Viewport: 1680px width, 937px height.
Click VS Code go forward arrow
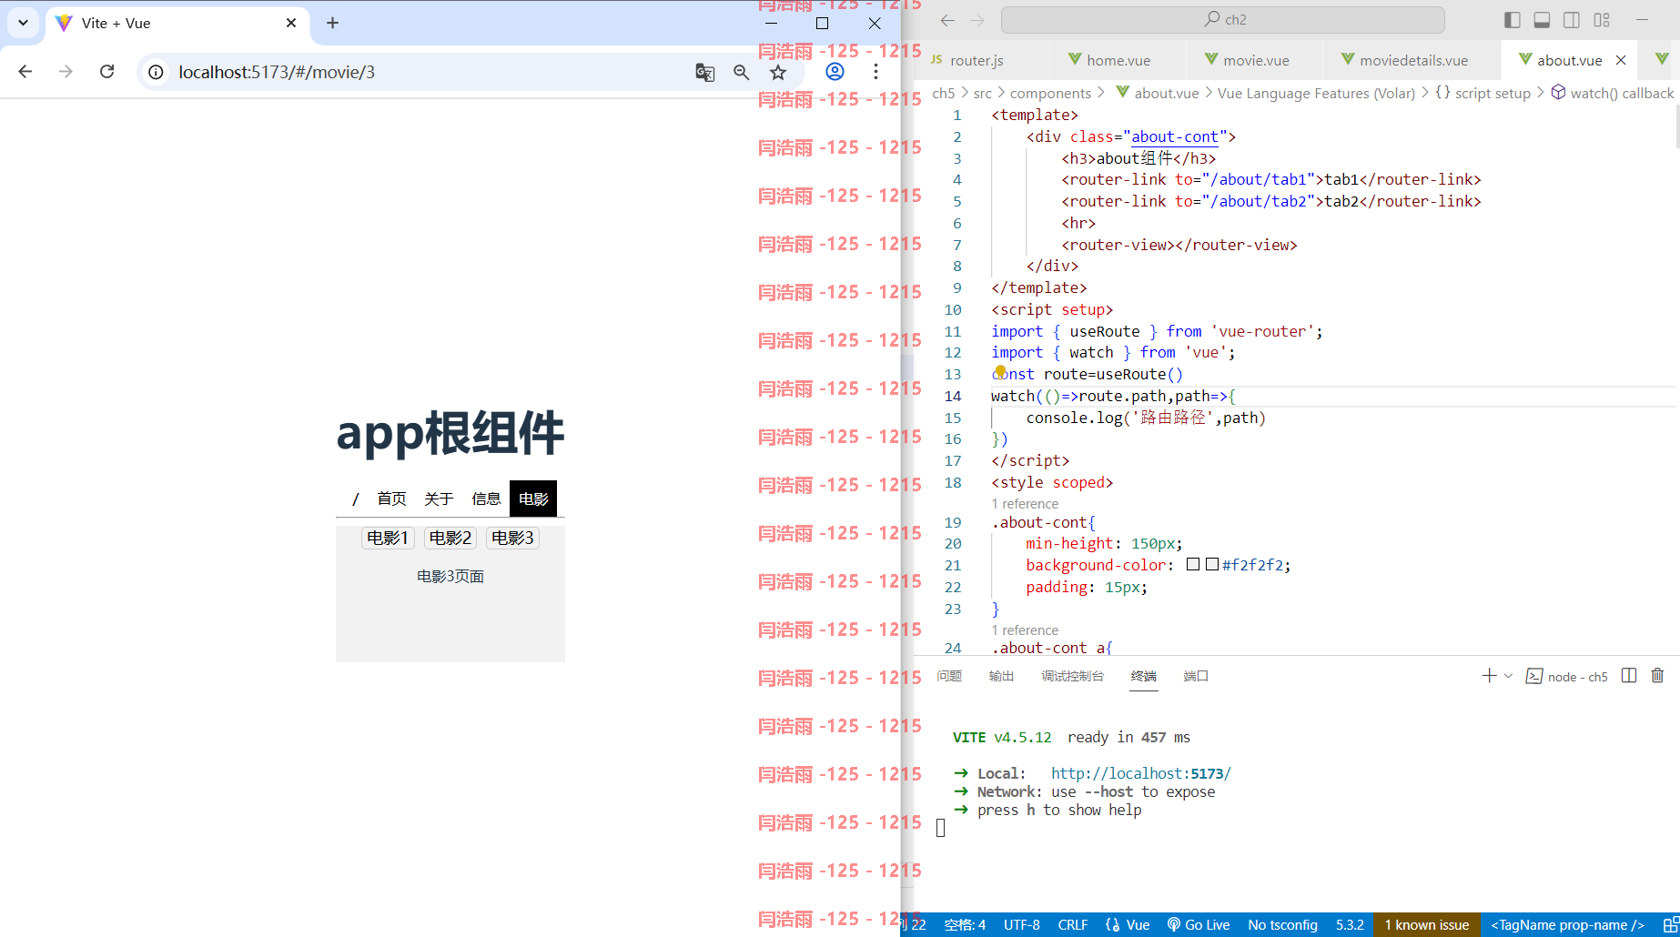pyautogui.click(x=977, y=20)
